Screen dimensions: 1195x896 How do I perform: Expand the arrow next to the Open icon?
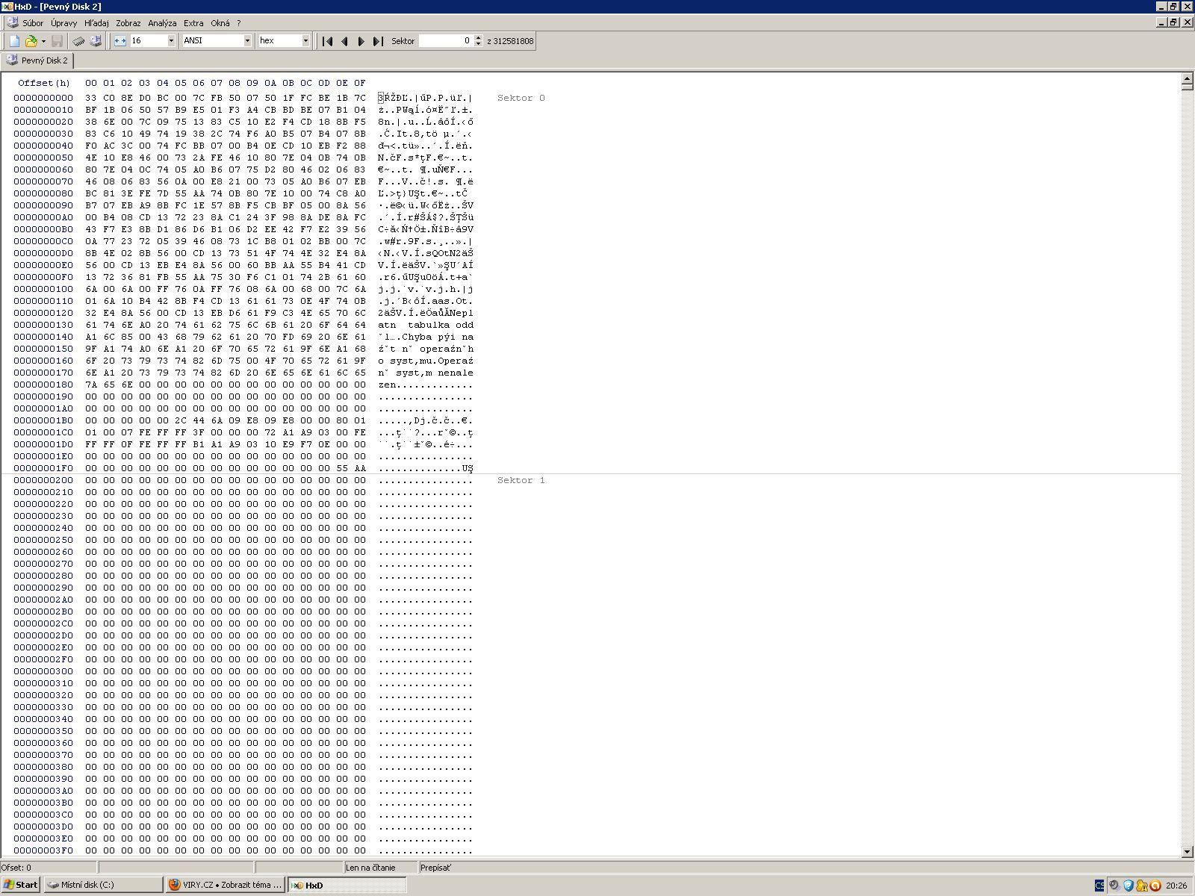(x=43, y=41)
